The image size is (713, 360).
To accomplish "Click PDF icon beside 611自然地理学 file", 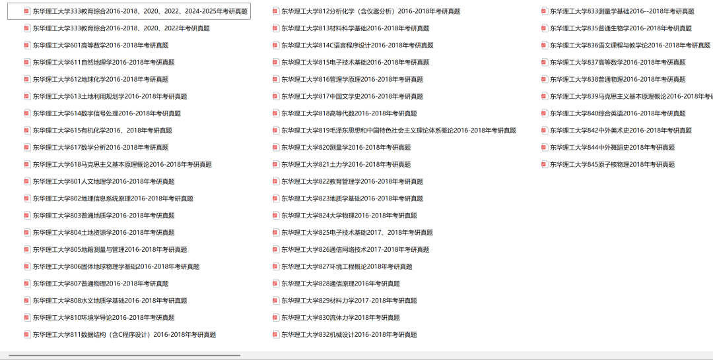I will pyautogui.click(x=27, y=62).
